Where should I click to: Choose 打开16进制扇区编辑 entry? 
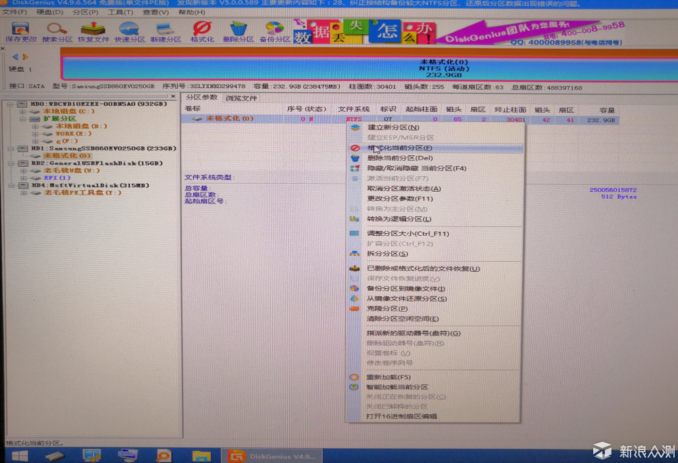435,416
